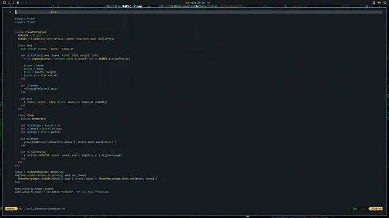The height and width of the screenshot is (218, 389).
Task: Click the @taken_at = Time.now.utc line
Action: pos(41,75)
